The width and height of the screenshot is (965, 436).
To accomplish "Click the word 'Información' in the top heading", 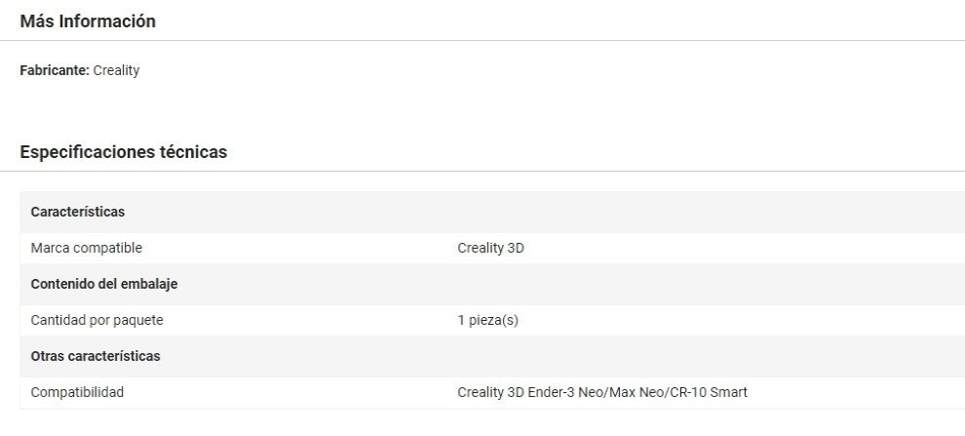I will (107, 21).
